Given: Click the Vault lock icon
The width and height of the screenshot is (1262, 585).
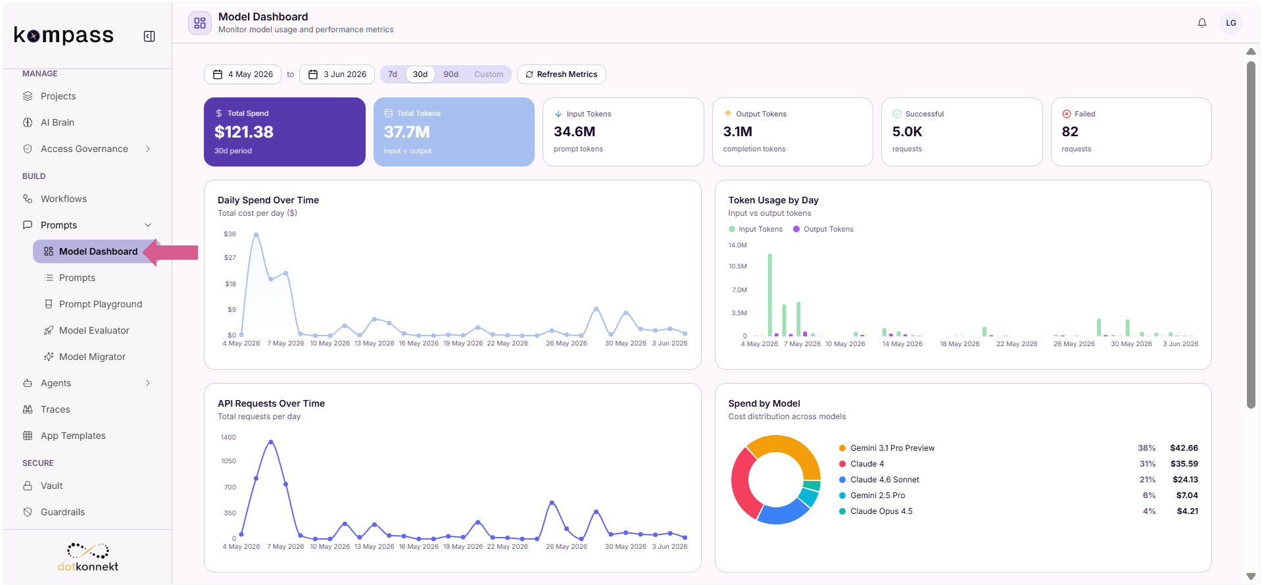Looking at the screenshot, I should [28, 486].
